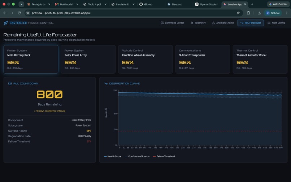Reload the current page

pyautogui.click(x=19, y=13)
